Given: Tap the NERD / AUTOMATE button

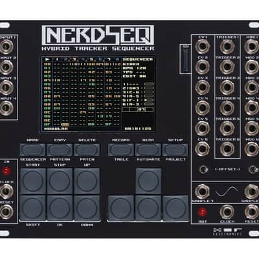Looking at the screenshot, I should coord(148,150).
